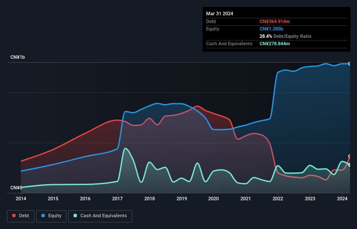Click the CN¥1b y-axis label
The width and height of the screenshot is (357, 229).
pos(17,57)
